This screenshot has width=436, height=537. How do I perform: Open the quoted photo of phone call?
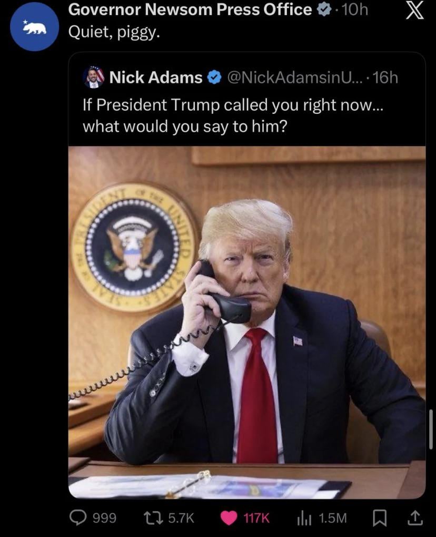point(247,323)
